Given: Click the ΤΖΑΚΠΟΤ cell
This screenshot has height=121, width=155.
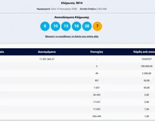Looking at the screenshot, I should coord(147,59).
